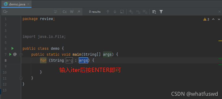This screenshot has width=222, height=99.
Task: Add selection for next occurrence
Action: click(131, 12)
